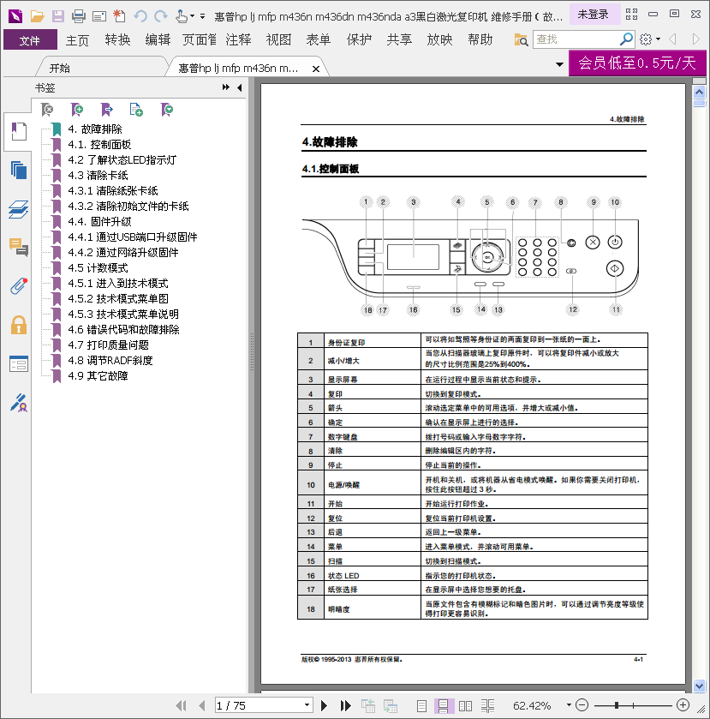Select bookmark 4.4.1 通过USB端口升级固件

tap(133, 237)
